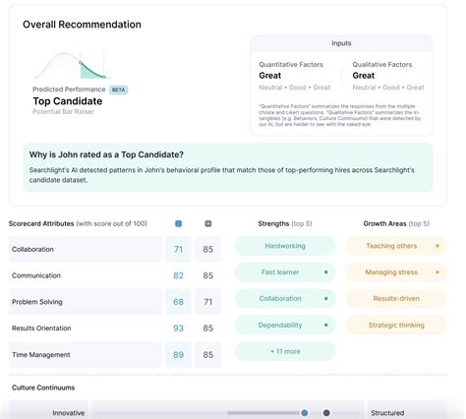Click the orange dot on Teaching others
This screenshot has width=466, height=419.
(x=437, y=246)
